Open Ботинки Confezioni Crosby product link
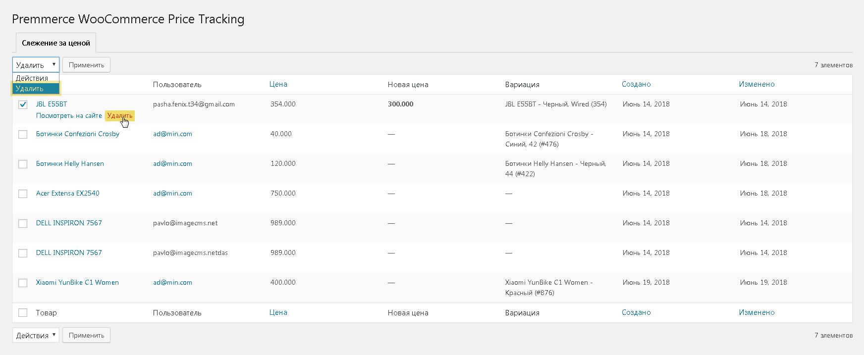The height and width of the screenshot is (355, 864). [x=78, y=134]
